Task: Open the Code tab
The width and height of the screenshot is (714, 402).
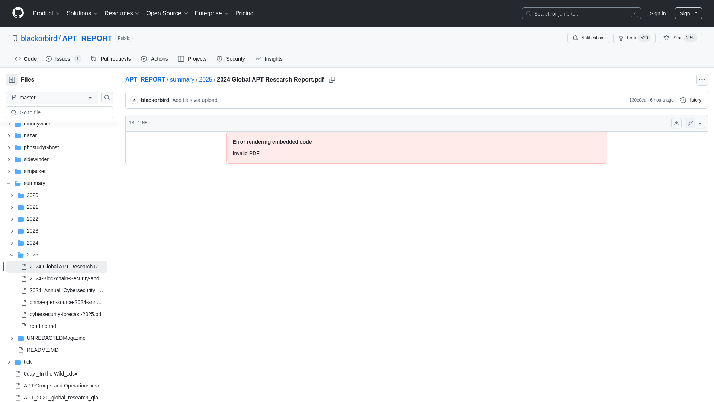Action: (26, 59)
